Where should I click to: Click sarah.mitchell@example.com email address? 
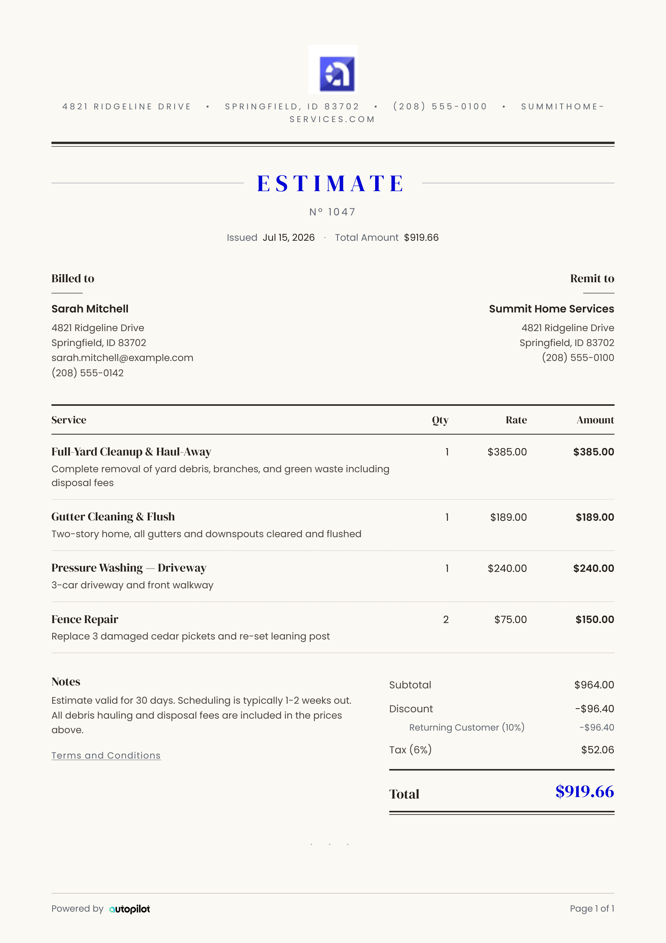coord(122,358)
